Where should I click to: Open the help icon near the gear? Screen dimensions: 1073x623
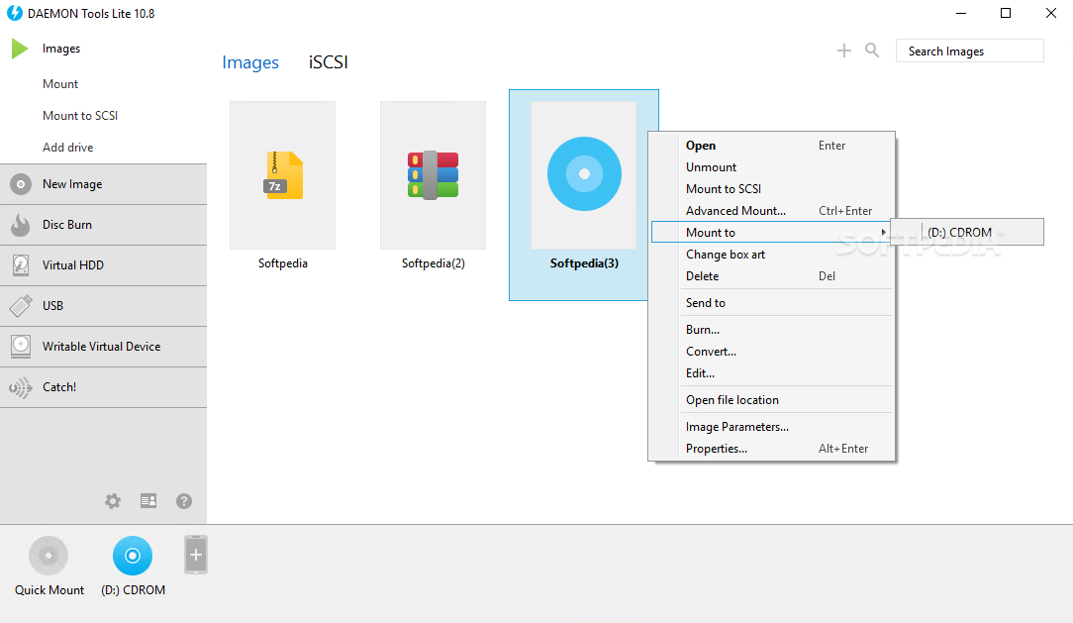183,501
